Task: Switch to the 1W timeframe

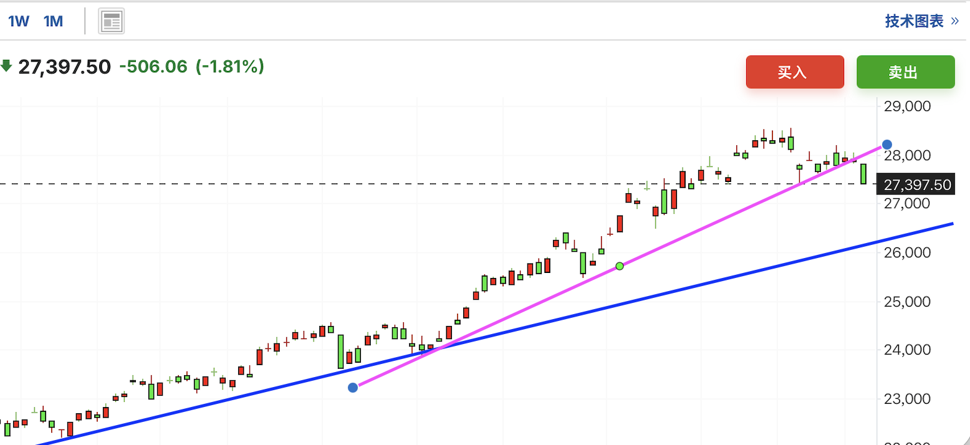Action: click(x=18, y=21)
